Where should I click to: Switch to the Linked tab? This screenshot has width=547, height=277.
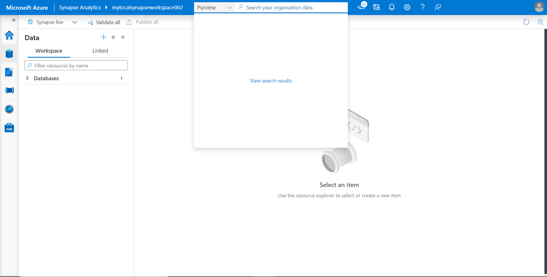[x=100, y=51]
